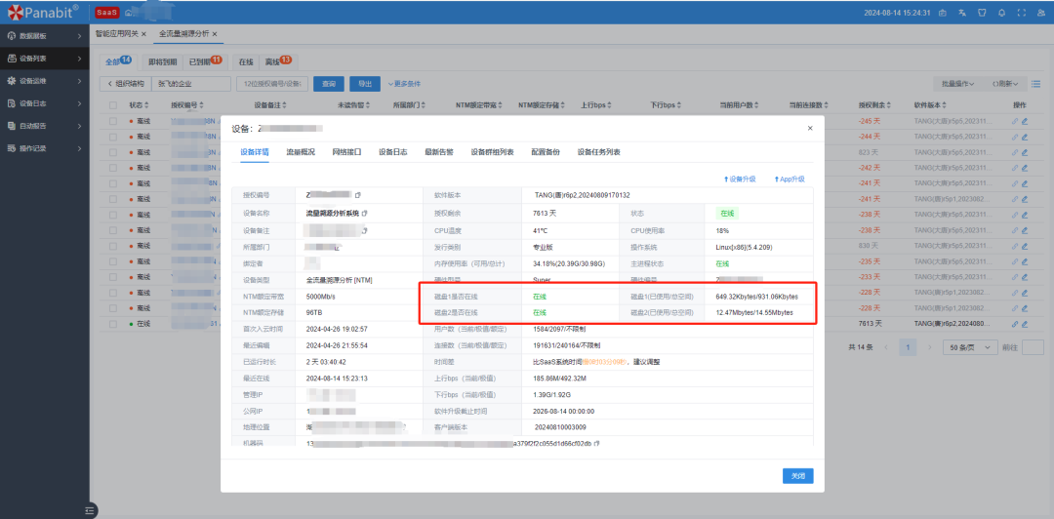Close the 智能应用网关 page tab

143,33
